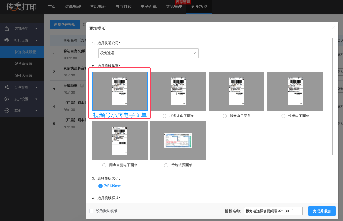This screenshot has height=221, width=343.
Task: Click the 网点自营电子面单 thumbnail
Action: (x=120, y=141)
